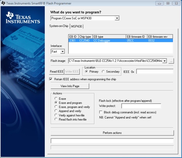Click the EB type column header
The image size is (182, 158).
tap(109, 37)
